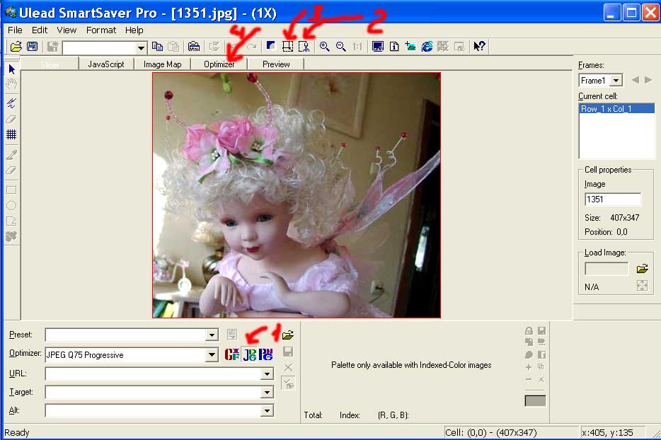Click the black-and-white square toolbar icon

pos(270,45)
